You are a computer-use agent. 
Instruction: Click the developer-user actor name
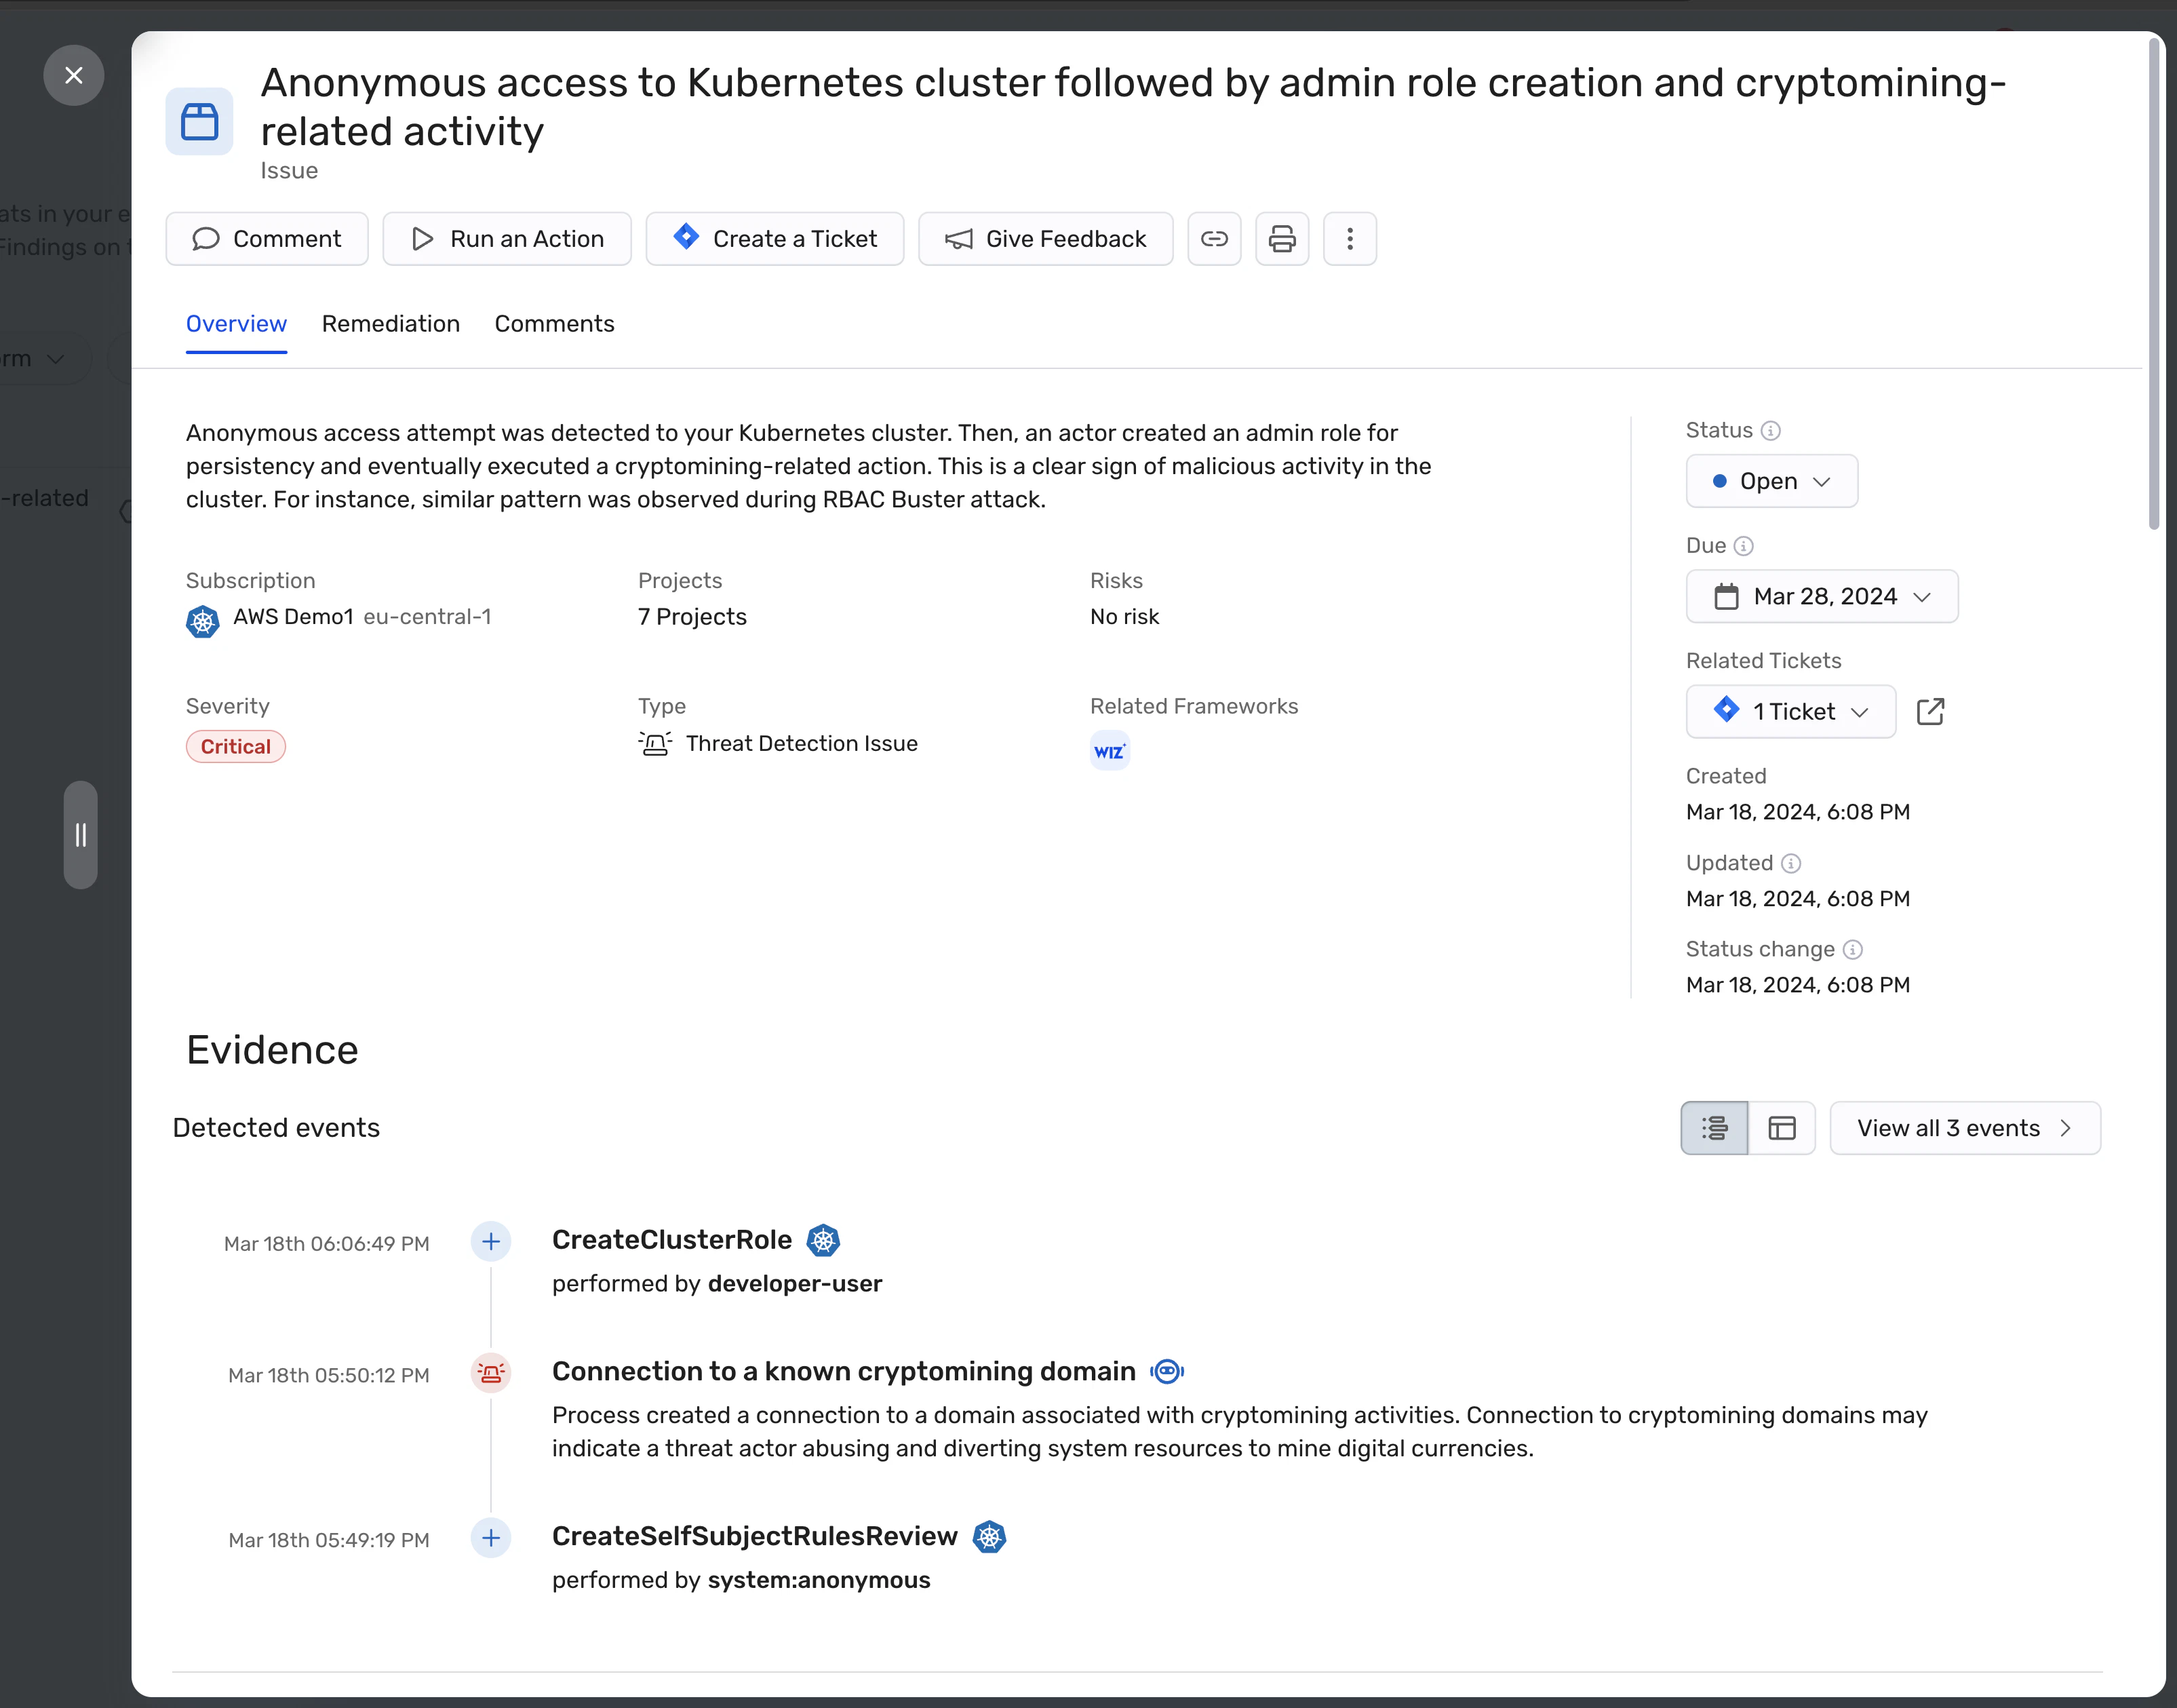click(x=795, y=1284)
